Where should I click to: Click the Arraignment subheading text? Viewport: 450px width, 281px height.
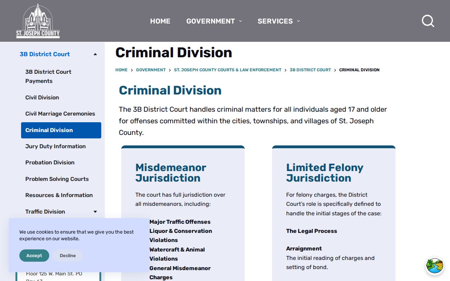point(304,249)
